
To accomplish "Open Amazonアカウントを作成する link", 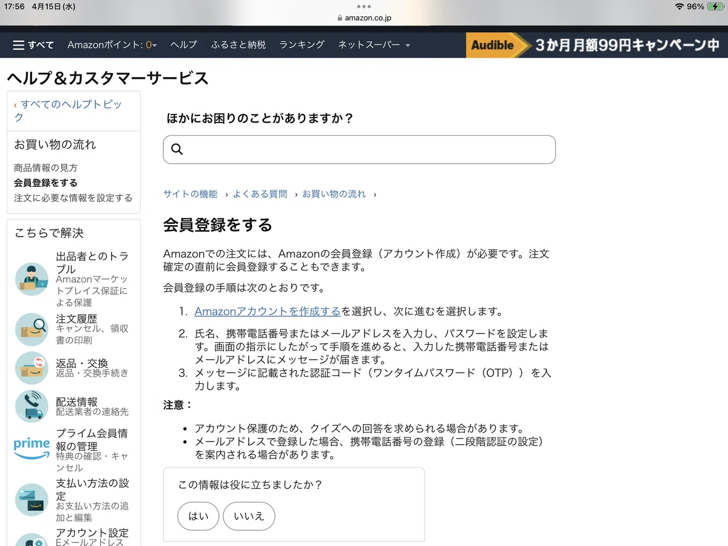I will (x=268, y=311).
